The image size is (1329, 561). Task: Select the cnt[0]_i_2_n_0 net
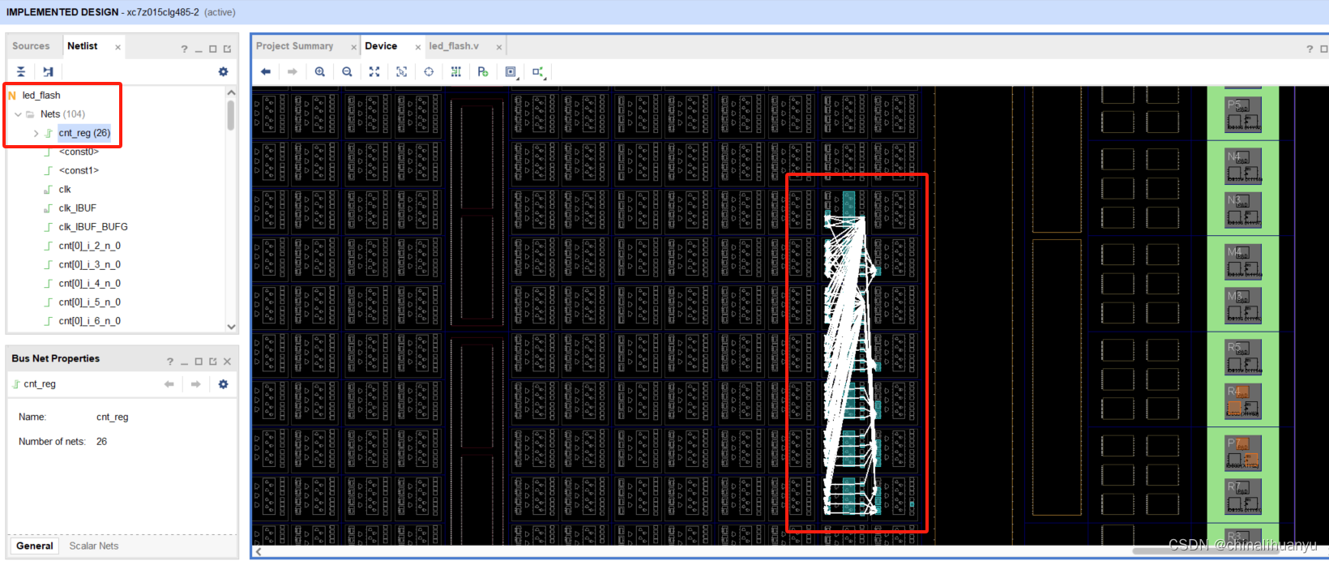click(x=89, y=246)
